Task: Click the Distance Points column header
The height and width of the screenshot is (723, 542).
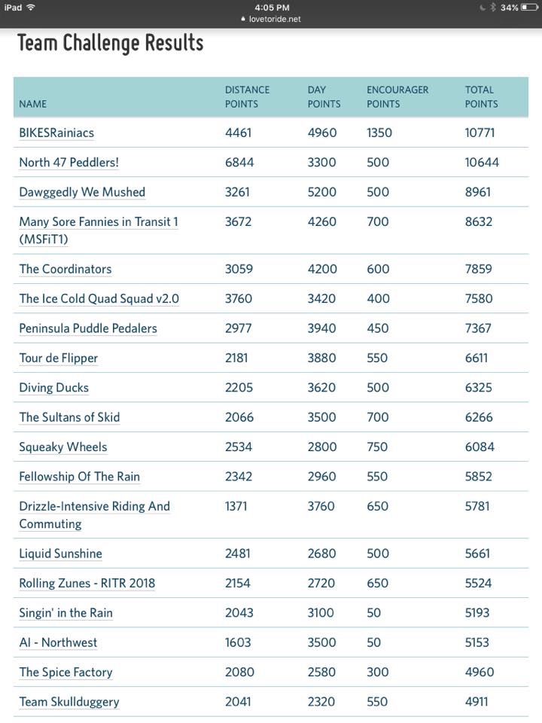Action: coord(247,96)
